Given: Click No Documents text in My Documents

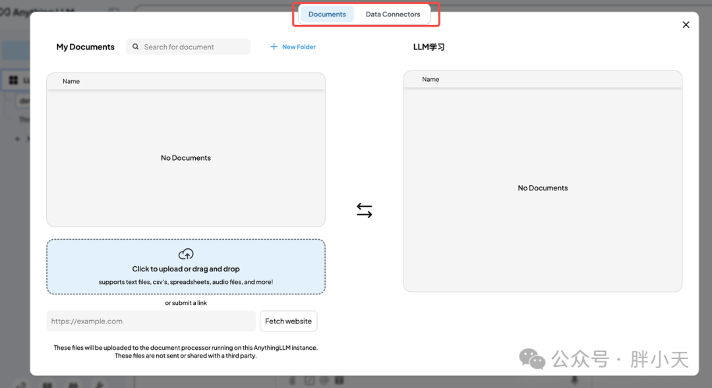Looking at the screenshot, I should (x=186, y=158).
